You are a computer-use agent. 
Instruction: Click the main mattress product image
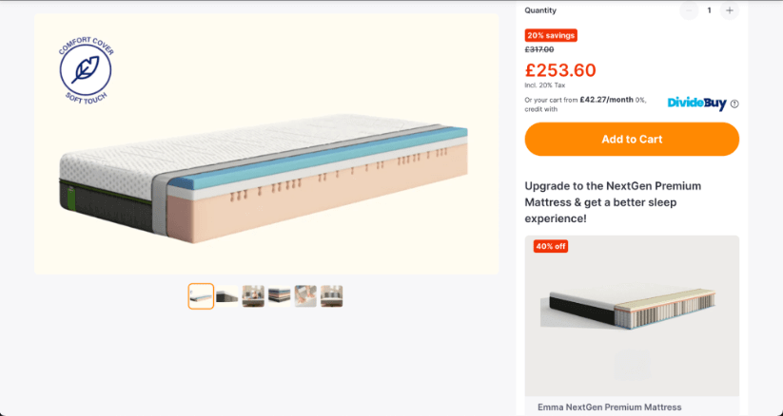[x=264, y=179]
